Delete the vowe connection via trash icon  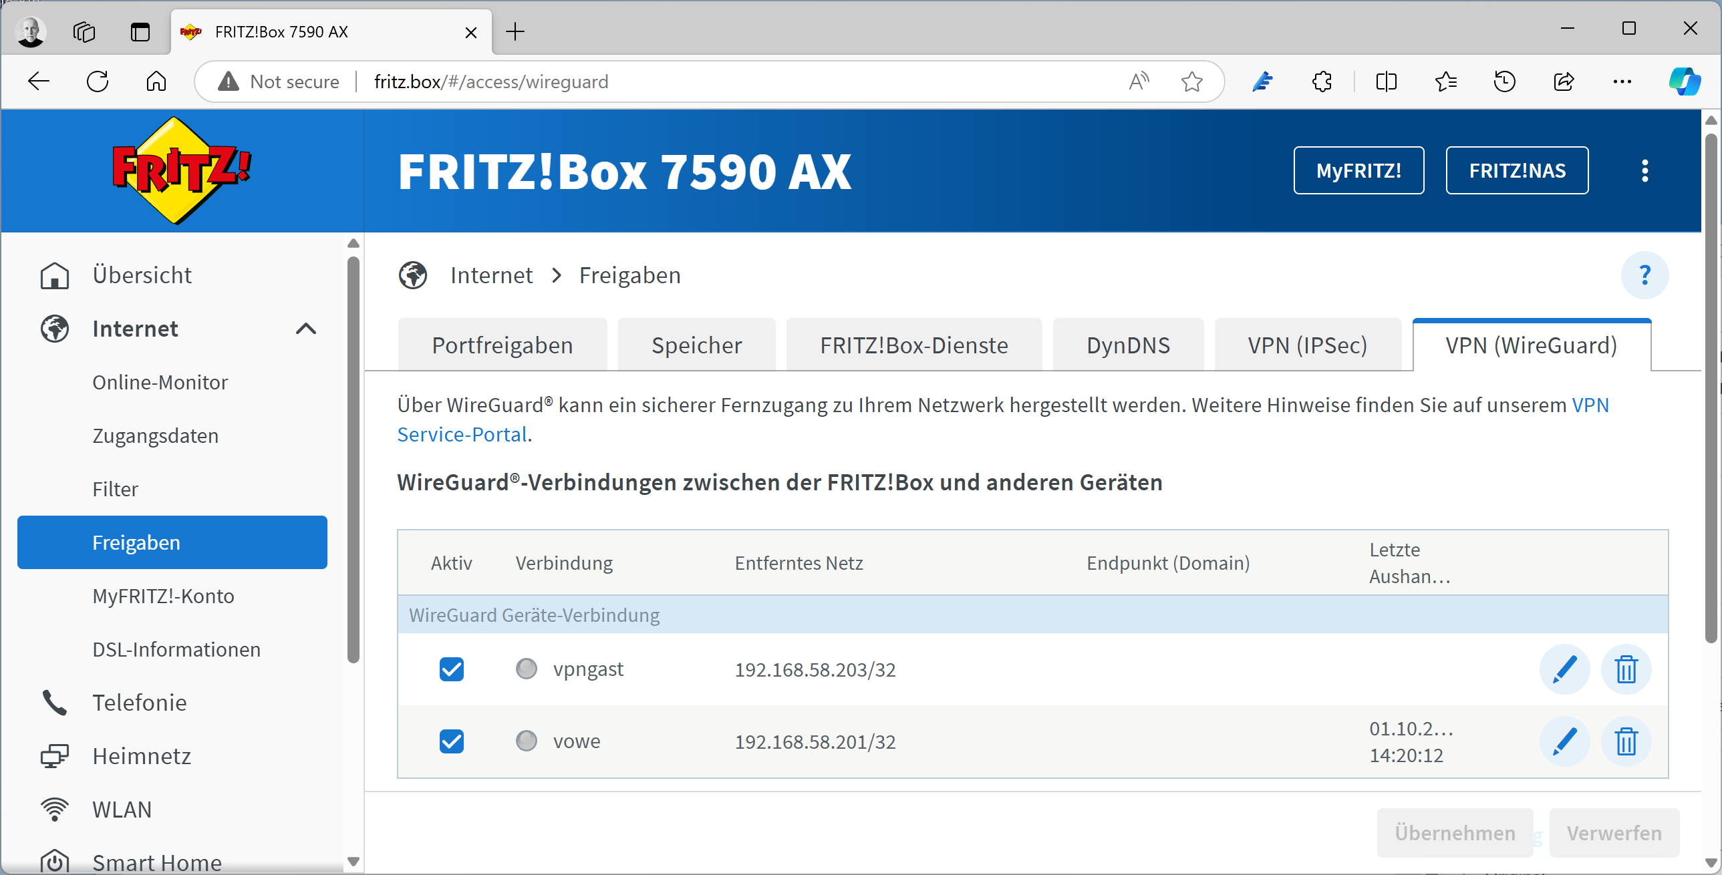coord(1625,741)
